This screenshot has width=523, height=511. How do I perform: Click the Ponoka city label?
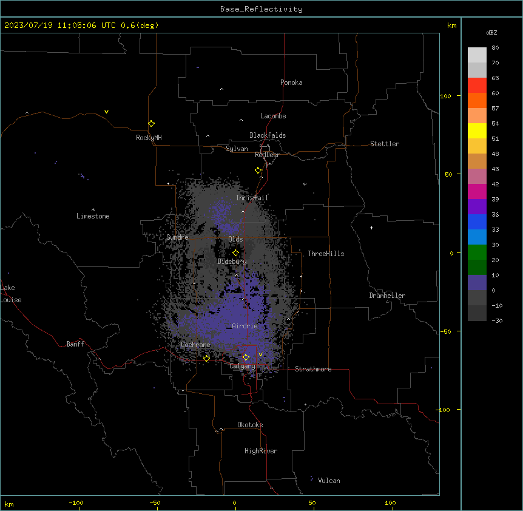pos(291,83)
